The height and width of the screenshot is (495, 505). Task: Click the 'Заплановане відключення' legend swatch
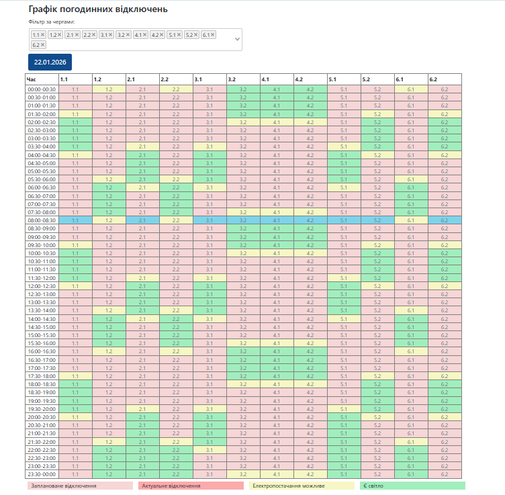[x=80, y=485]
